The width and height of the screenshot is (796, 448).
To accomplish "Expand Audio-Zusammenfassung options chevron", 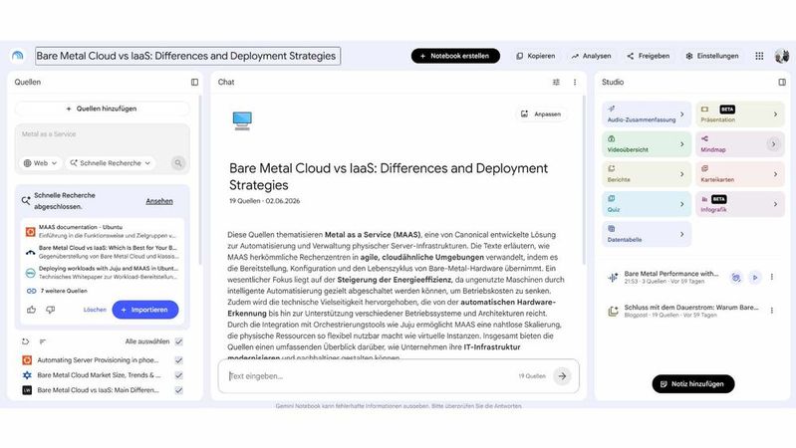I will coord(681,114).
